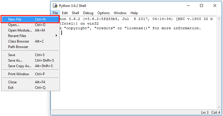Click Print Window menu item

(19, 74)
